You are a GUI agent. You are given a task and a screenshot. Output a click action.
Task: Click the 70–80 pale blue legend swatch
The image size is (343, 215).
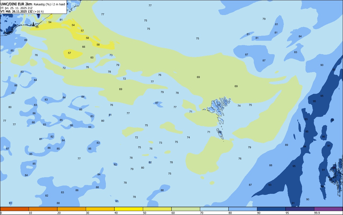214,209
